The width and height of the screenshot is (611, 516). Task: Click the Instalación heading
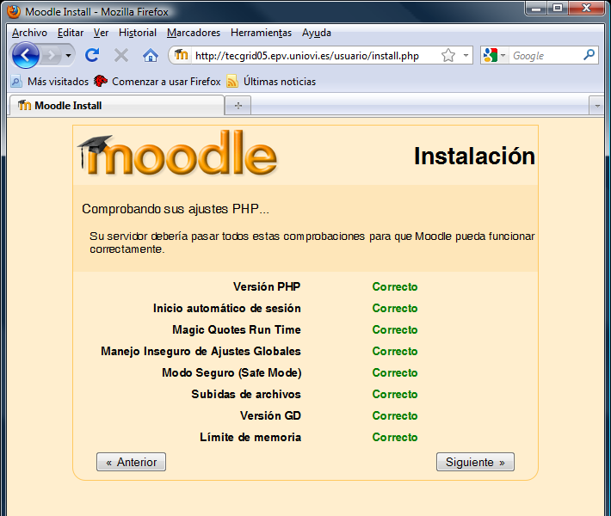(474, 157)
